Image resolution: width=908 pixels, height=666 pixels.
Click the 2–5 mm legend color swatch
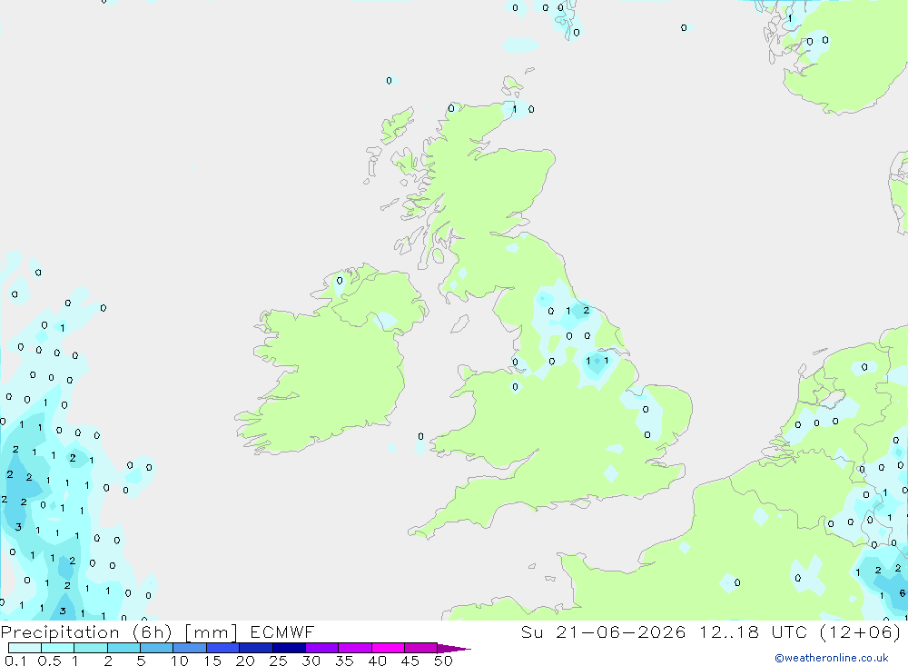click(123, 648)
